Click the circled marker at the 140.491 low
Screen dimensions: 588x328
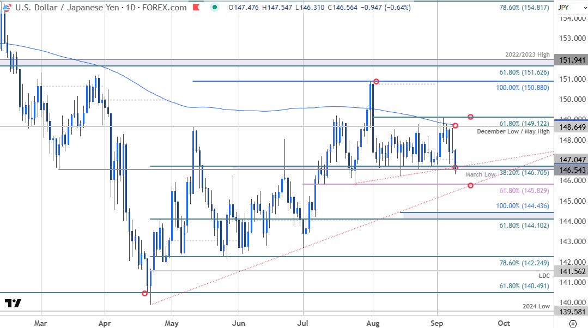pyautogui.click(x=144, y=293)
